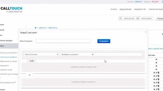Open the Имя источника dropdown
163x91 pixels.
[41, 55]
